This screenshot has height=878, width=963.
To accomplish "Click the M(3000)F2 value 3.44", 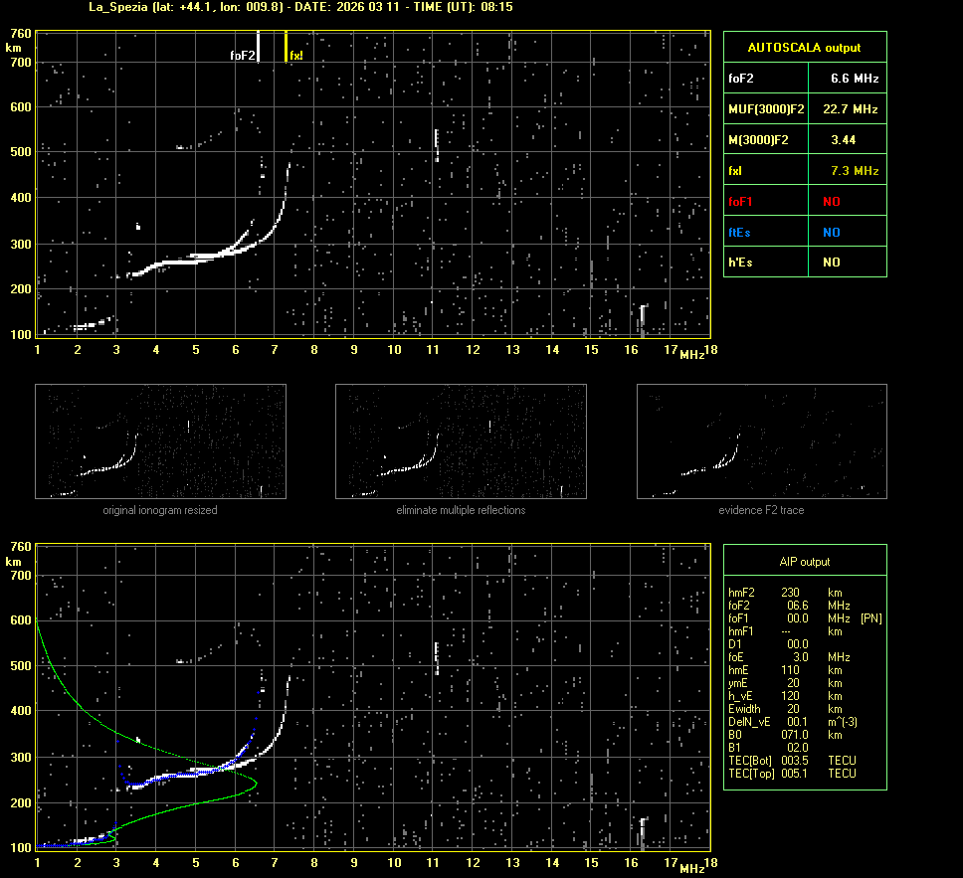I will (844, 140).
